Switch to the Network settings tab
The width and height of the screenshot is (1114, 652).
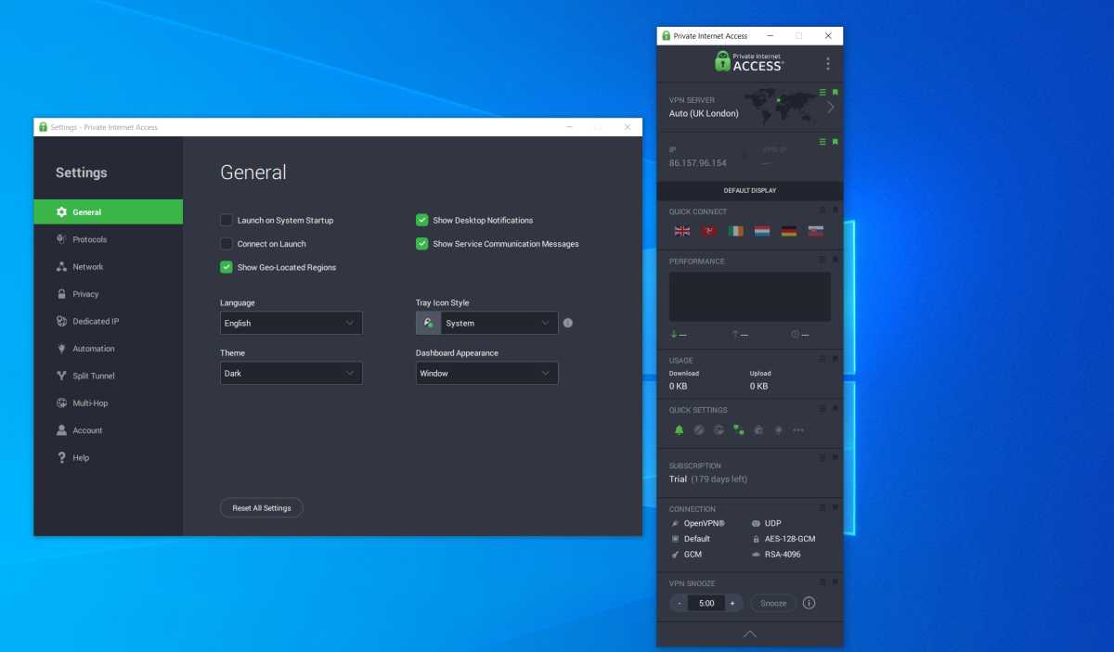point(109,266)
